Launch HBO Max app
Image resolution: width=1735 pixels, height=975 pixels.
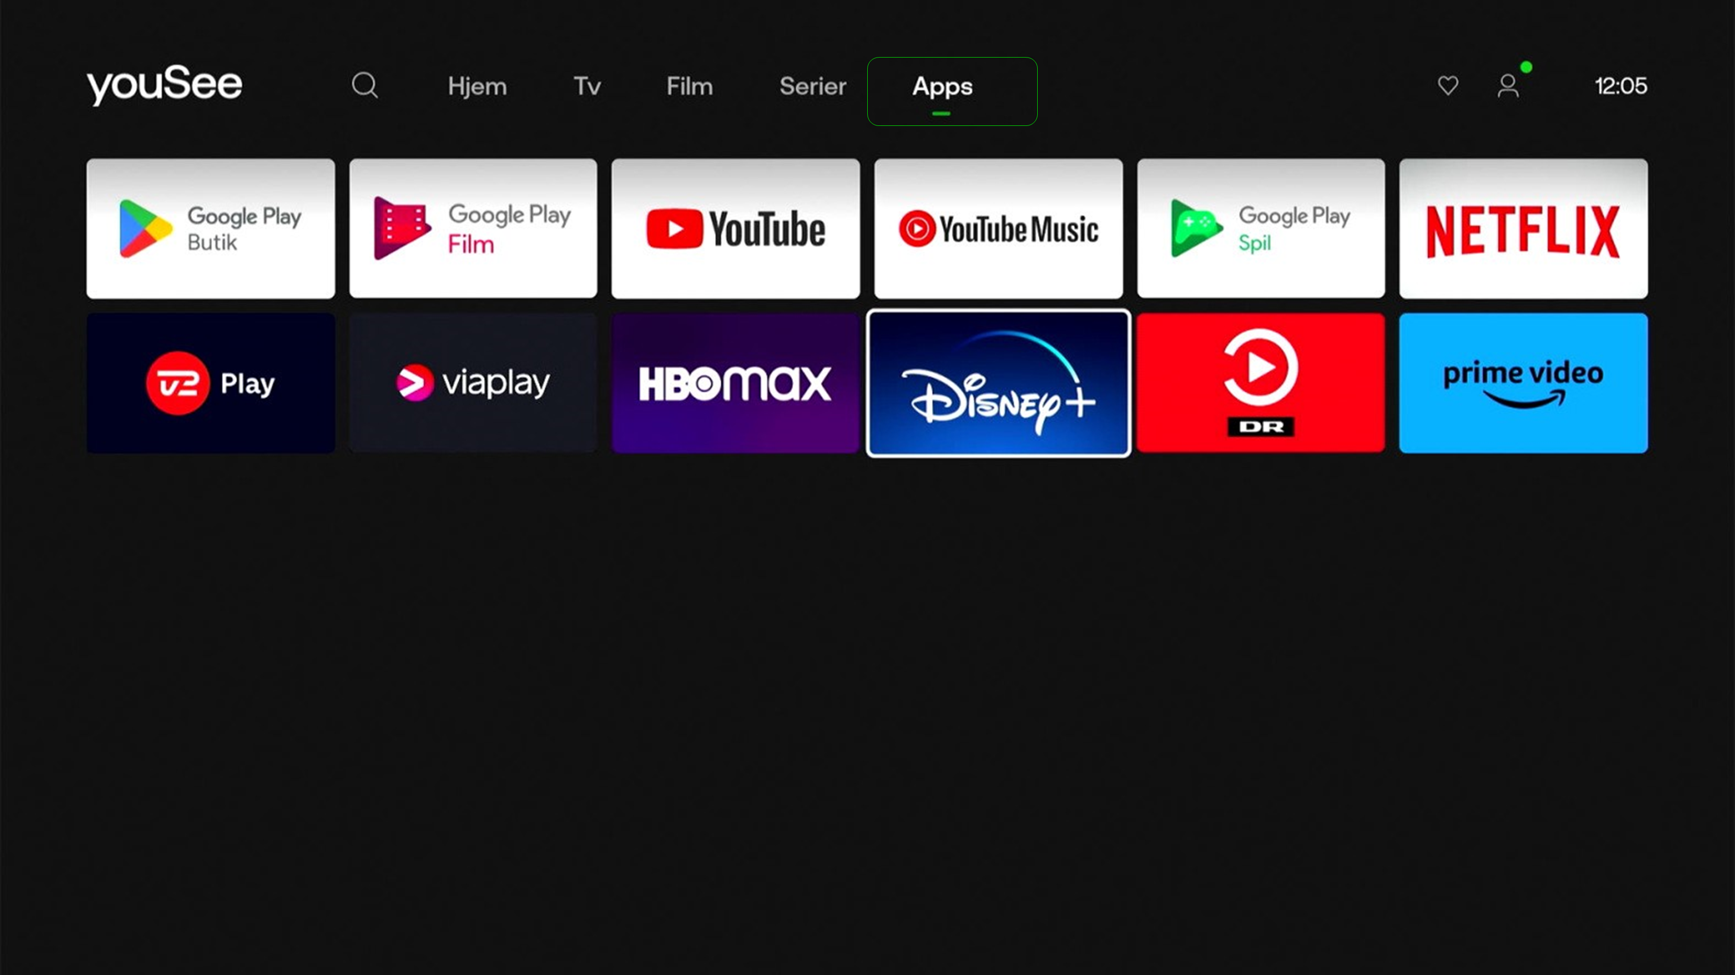click(736, 383)
